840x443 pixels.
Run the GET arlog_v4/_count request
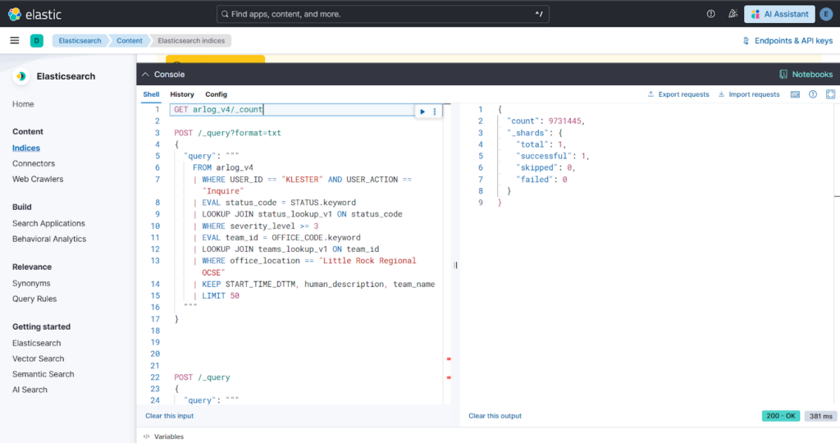click(422, 111)
